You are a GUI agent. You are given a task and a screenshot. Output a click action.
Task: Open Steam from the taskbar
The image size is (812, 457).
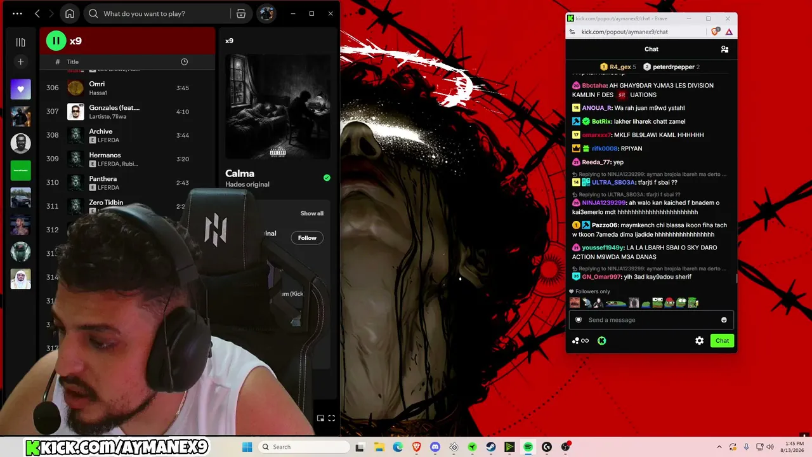point(491,447)
